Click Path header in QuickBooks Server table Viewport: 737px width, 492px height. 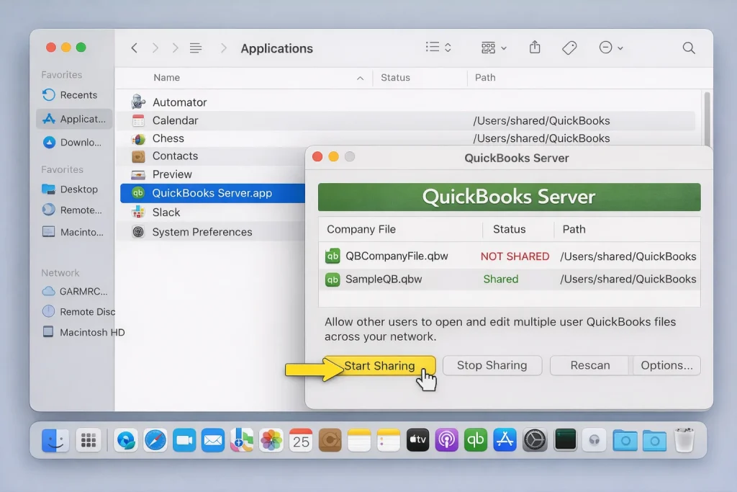pos(574,229)
